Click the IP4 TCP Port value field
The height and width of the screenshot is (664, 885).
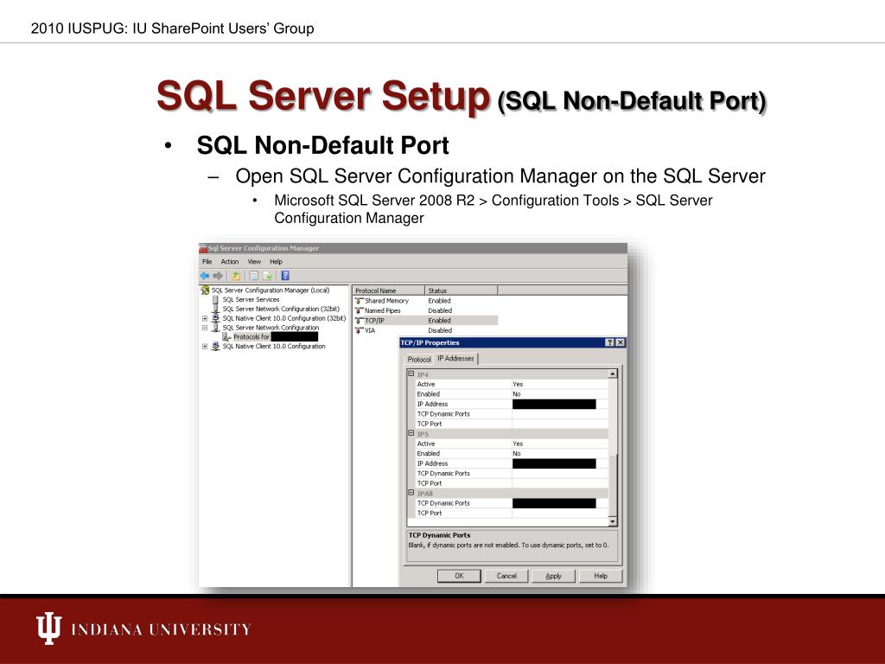[x=560, y=424]
